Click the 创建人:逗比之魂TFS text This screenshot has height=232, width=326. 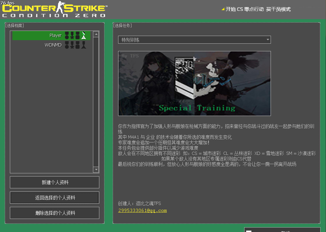tap(139, 203)
